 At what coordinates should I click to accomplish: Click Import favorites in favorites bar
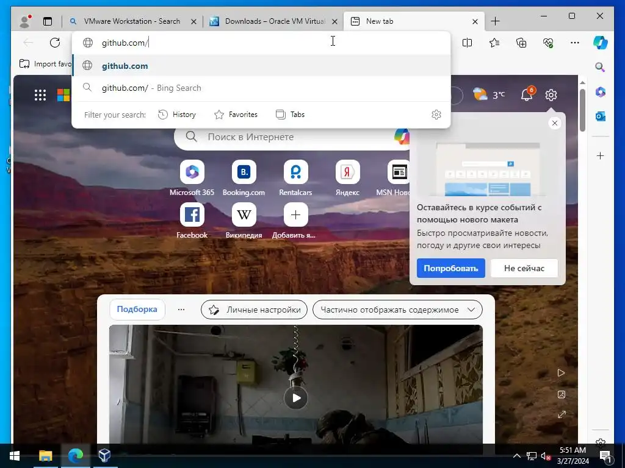[45, 63]
